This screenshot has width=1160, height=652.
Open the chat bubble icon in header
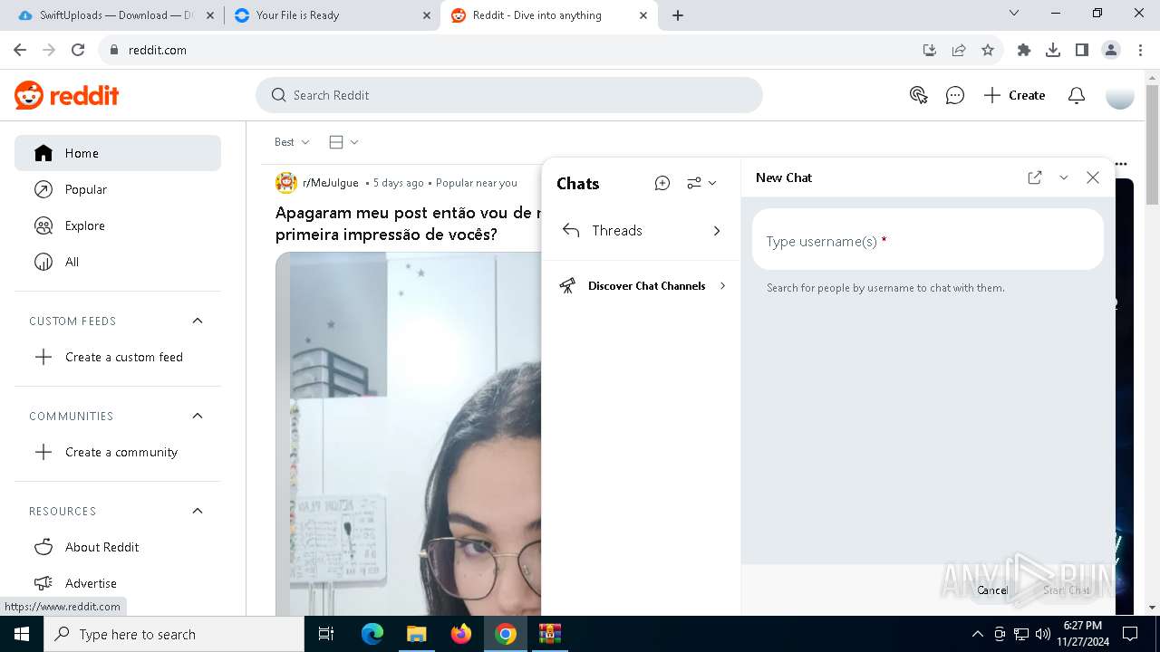coord(954,95)
